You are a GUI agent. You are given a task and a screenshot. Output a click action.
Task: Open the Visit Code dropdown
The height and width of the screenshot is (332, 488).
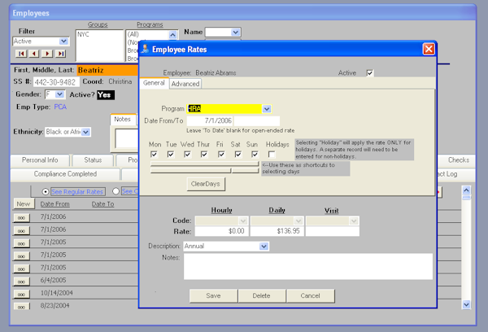click(x=354, y=221)
